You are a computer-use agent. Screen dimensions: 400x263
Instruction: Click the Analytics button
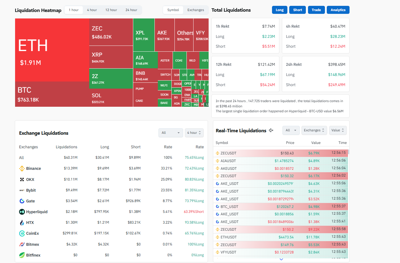click(x=338, y=10)
